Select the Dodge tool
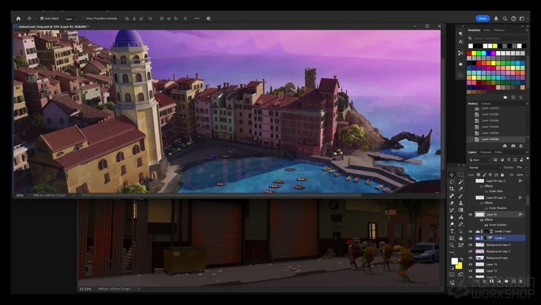 pyautogui.click(x=452, y=224)
